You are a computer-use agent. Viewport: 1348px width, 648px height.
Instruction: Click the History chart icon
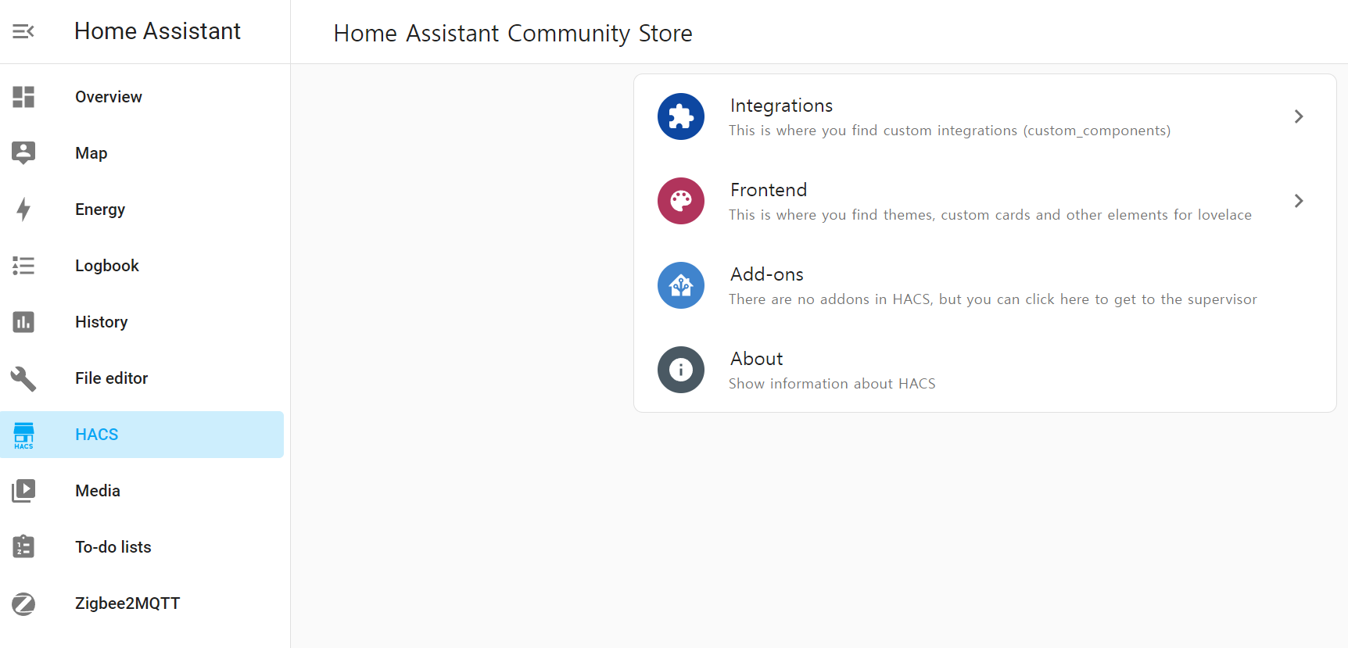23,322
